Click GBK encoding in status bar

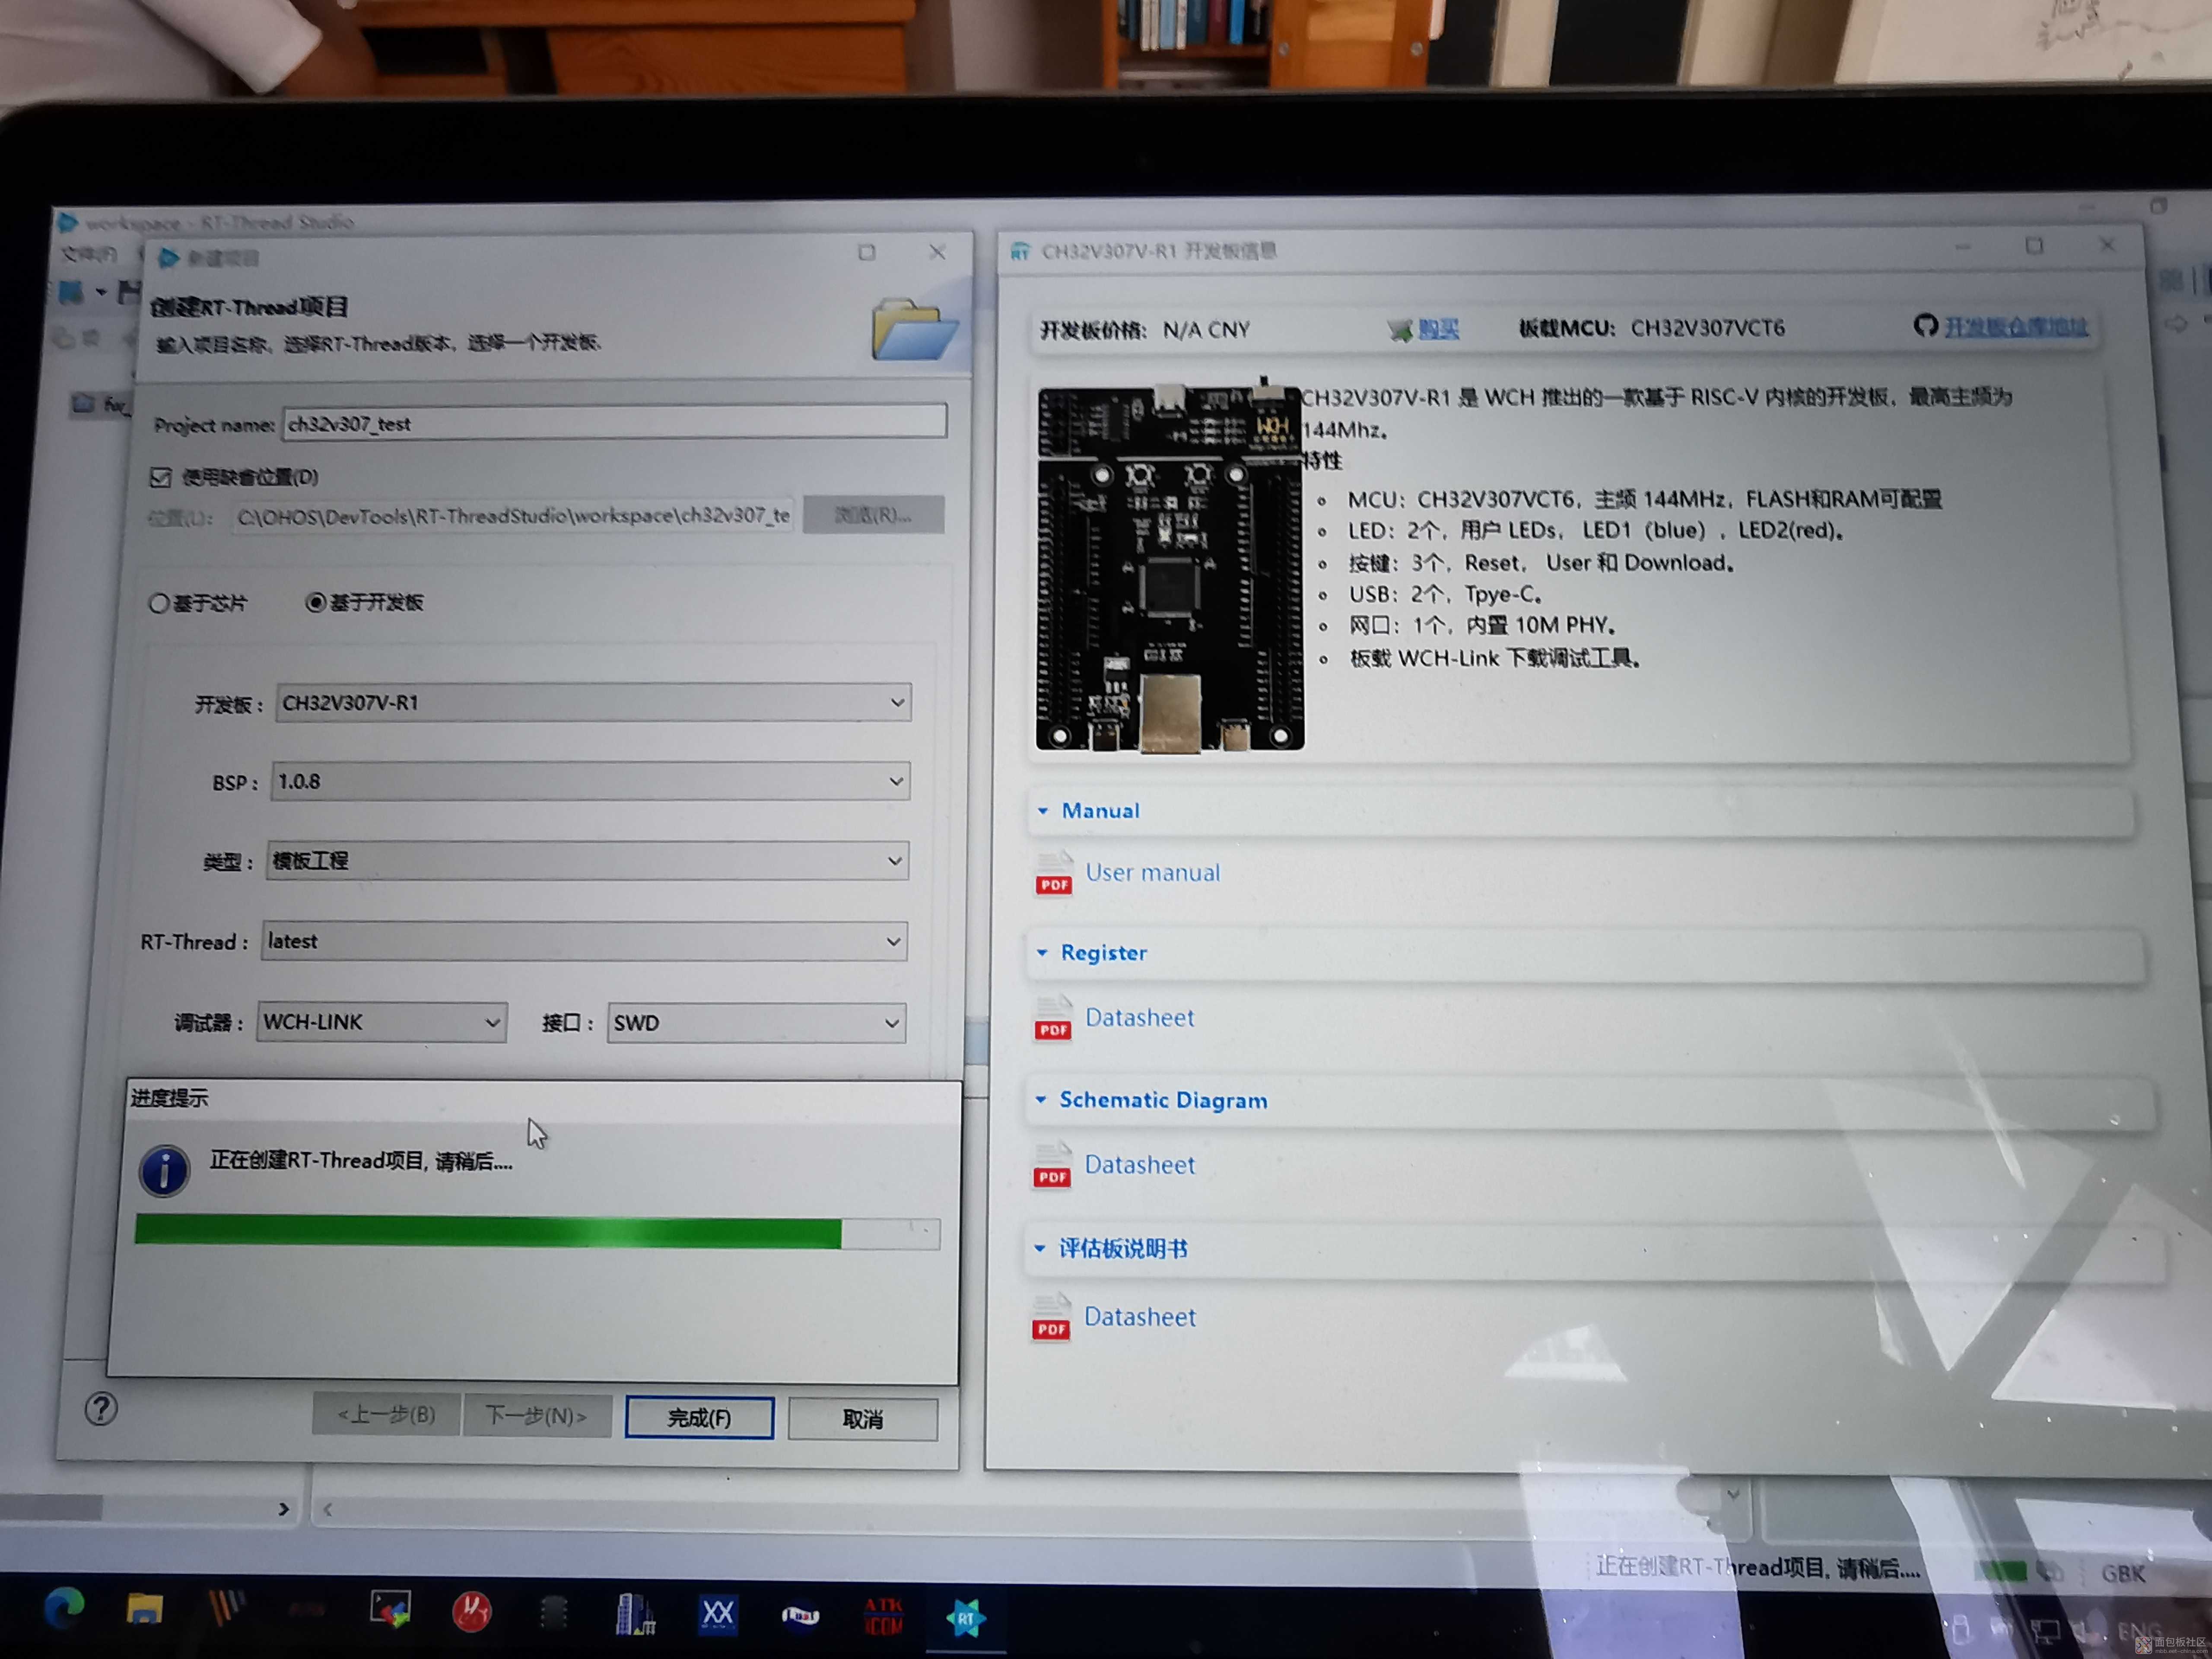point(2124,1573)
